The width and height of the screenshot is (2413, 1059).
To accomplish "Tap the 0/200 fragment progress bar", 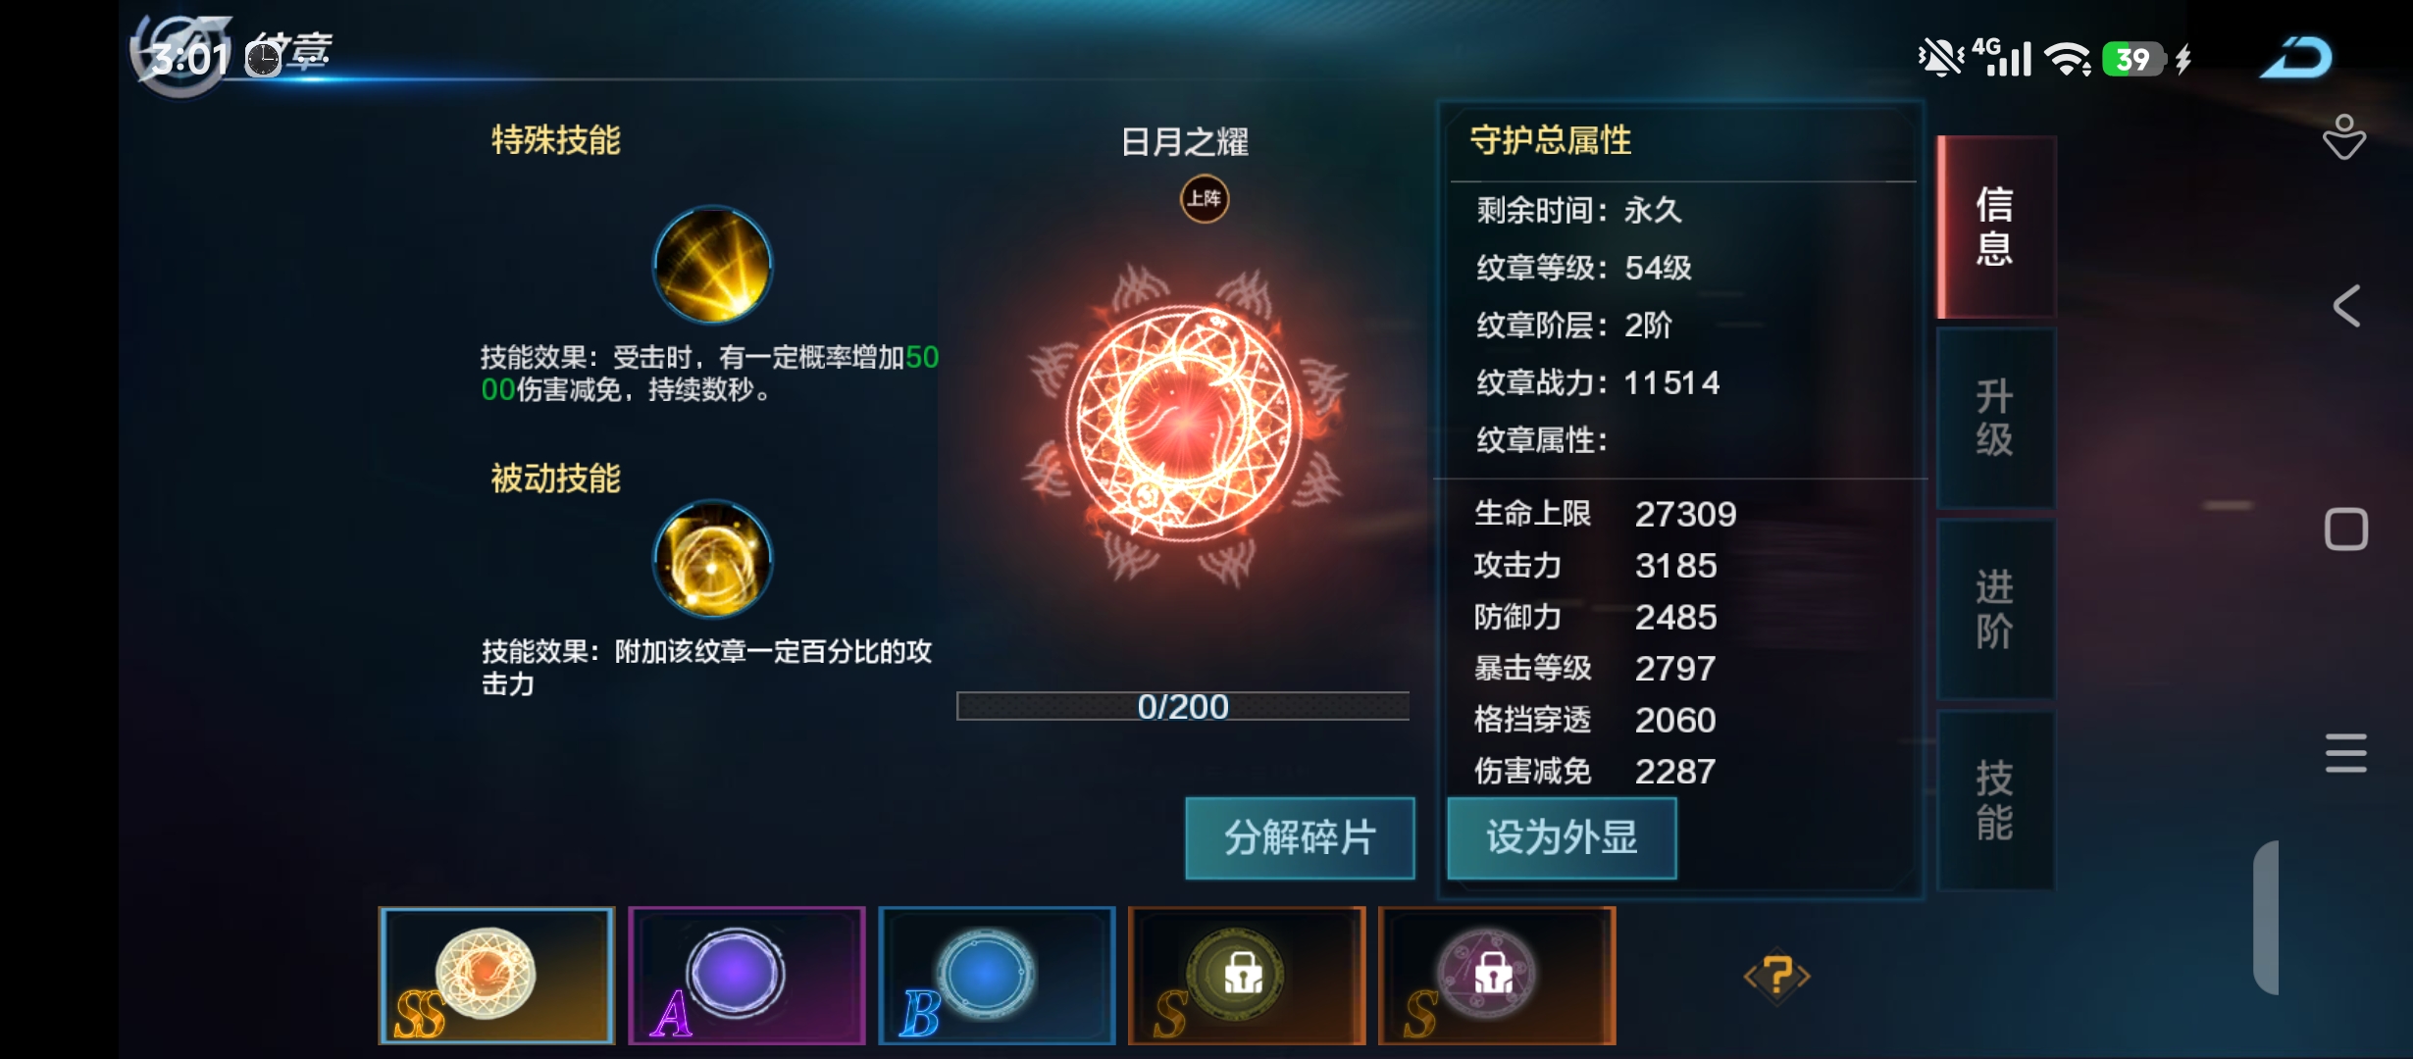I will coord(1183,706).
